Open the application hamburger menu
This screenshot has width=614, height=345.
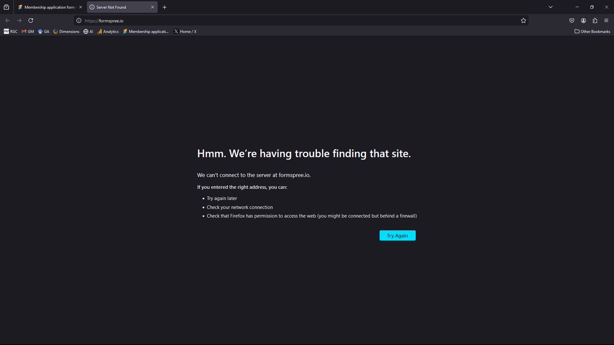606,20
